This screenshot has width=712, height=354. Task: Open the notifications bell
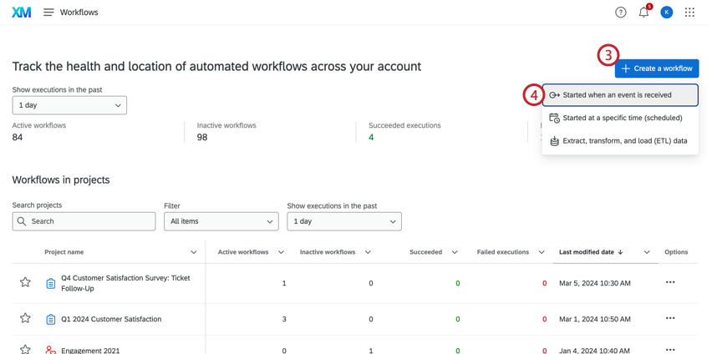pos(643,13)
